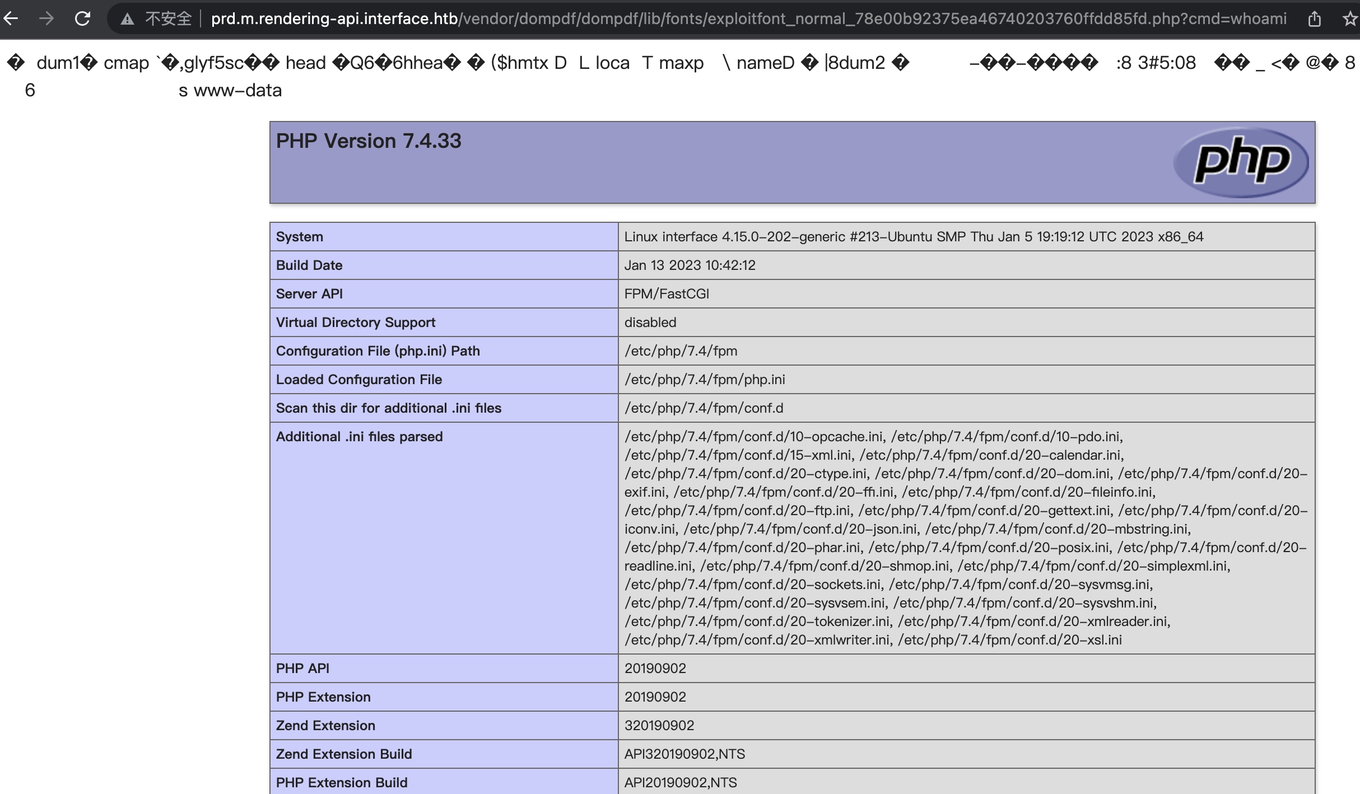The height and width of the screenshot is (794, 1360).
Task: Click the Build Date value cell
Action: click(690, 265)
